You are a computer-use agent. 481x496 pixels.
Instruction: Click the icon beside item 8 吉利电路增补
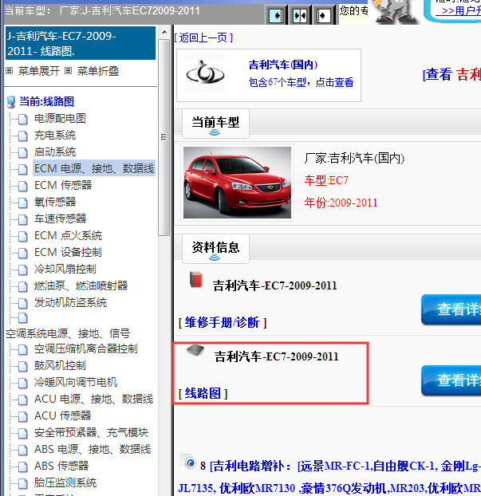point(189,461)
